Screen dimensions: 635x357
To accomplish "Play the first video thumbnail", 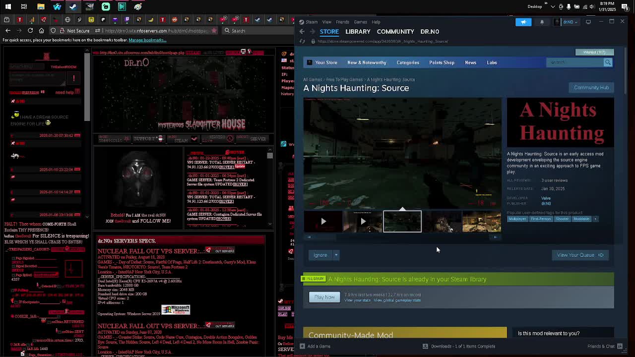I will [323, 222].
